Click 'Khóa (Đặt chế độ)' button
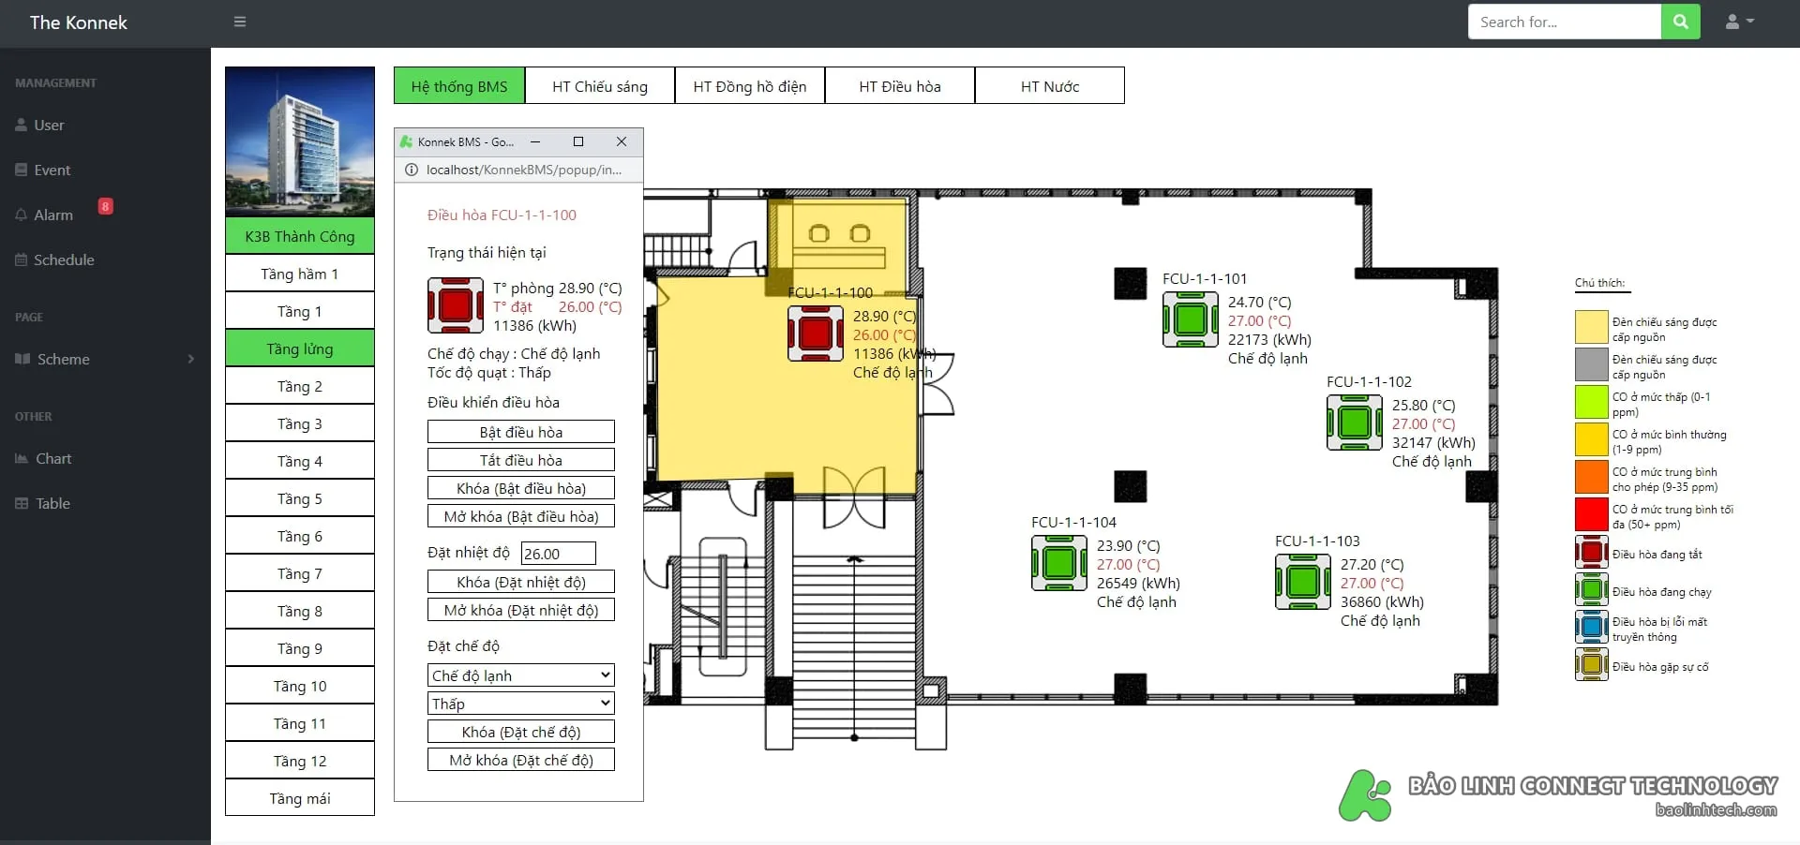This screenshot has height=845, width=1800. coord(521,732)
